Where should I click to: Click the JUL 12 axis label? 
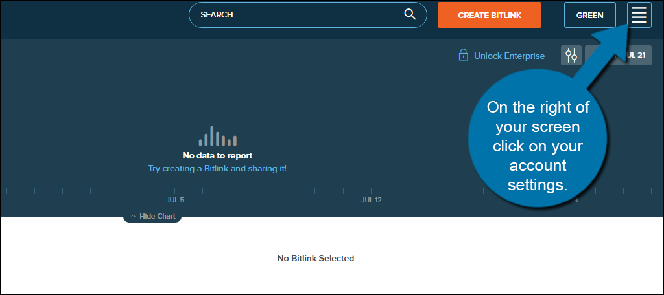coord(371,200)
